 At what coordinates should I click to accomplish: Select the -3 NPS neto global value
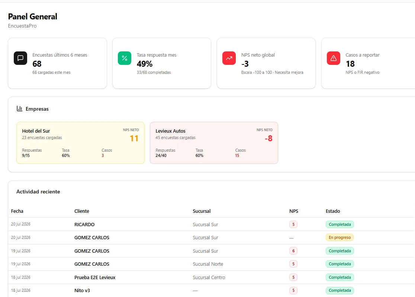click(245, 64)
